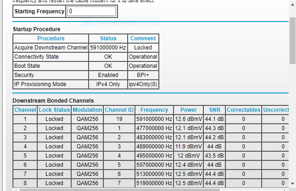The height and width of the screenshot is (191, 296).
Task: Select the 12 dBmV power cell
Action: (x=189, y=156)
